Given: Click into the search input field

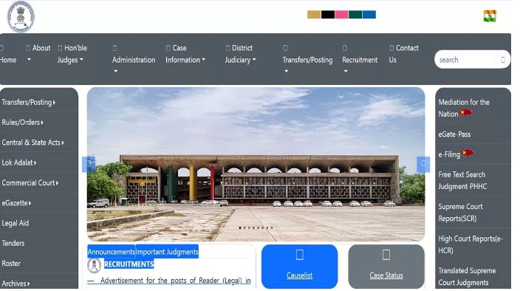Looking at the screenshot, I should 466,60.
